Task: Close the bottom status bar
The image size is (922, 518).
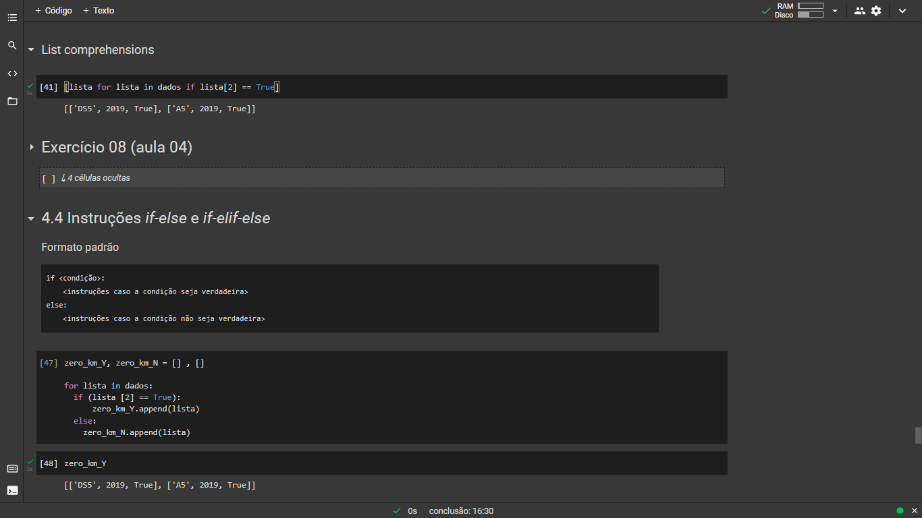Action: tap(913, 511)
